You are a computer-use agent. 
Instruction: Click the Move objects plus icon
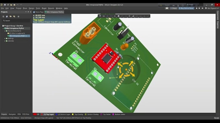coord(107,16)
